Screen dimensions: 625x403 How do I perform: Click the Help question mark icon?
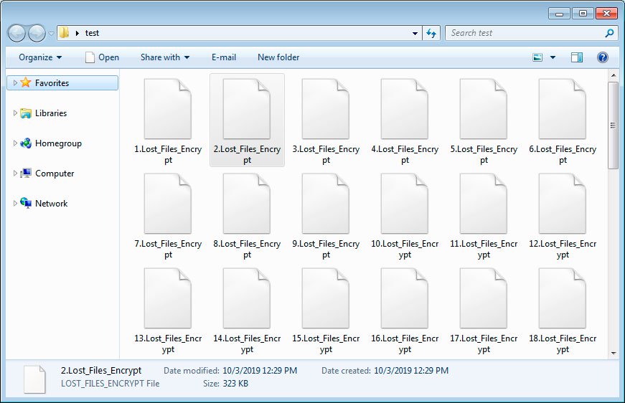[x=602, y=57]
